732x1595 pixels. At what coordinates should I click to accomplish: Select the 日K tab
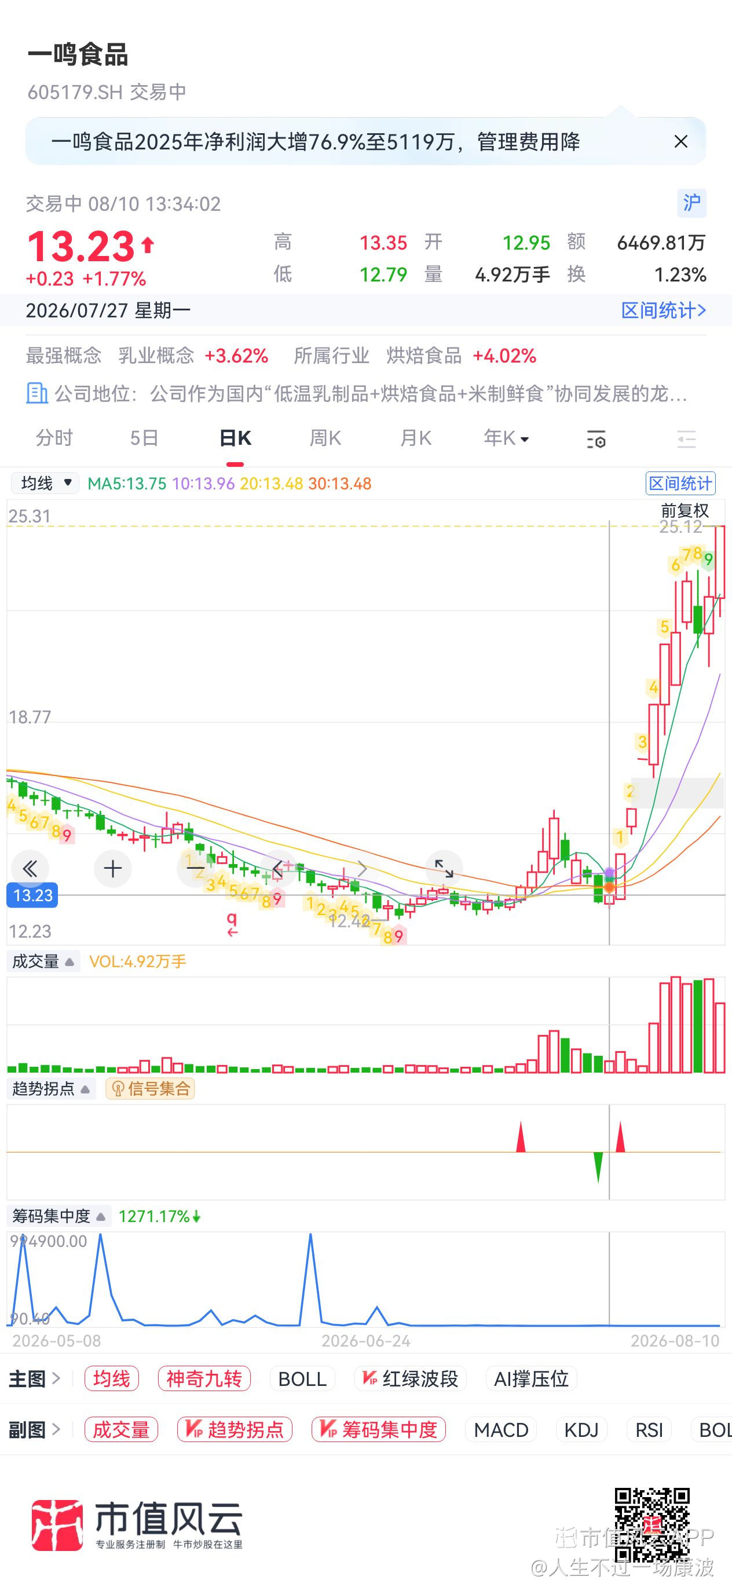click(235, 438)
